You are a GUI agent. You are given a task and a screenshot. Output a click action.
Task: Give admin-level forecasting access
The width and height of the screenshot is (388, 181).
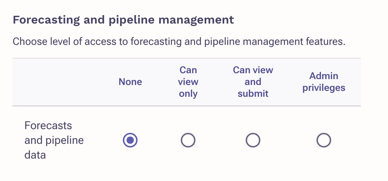pos(324,140)
